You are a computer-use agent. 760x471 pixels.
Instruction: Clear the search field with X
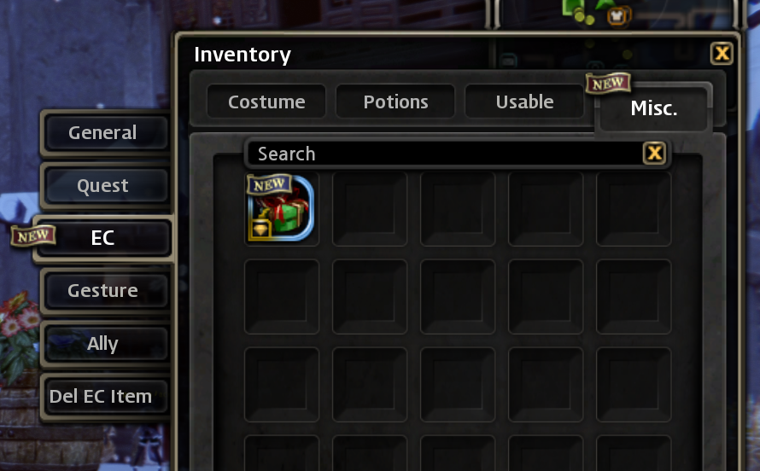[x=654, y=153]
